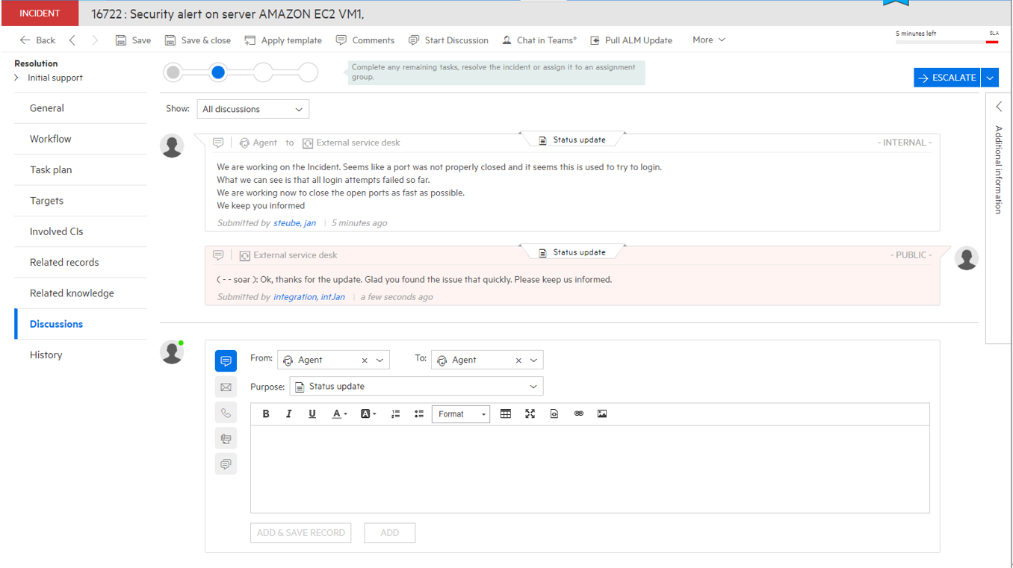
Task: Toggle italic text formatting
Action: (x=289, y=413)
